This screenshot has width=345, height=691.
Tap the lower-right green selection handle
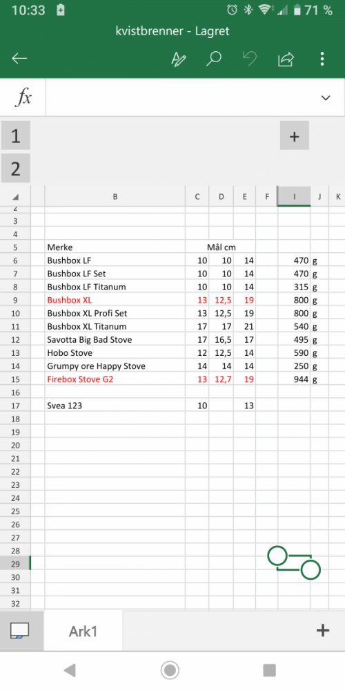point(310,570)
